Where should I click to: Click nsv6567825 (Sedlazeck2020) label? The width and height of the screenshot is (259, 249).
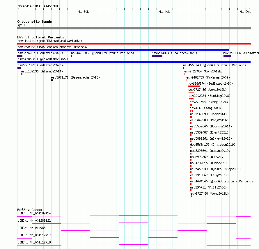pyautogui.click(x=40, y=65)
